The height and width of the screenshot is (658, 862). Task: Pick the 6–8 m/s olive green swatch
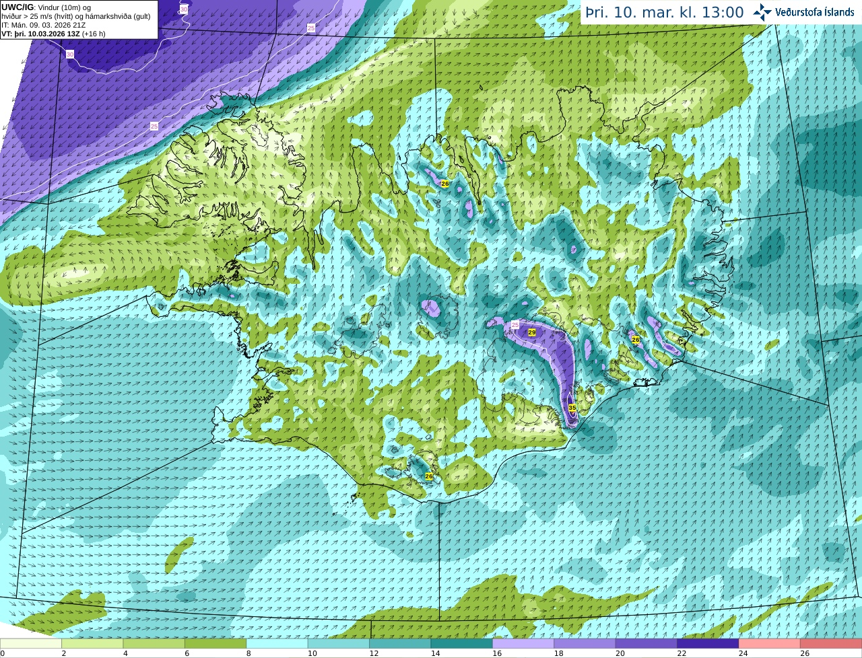[215, 643]
